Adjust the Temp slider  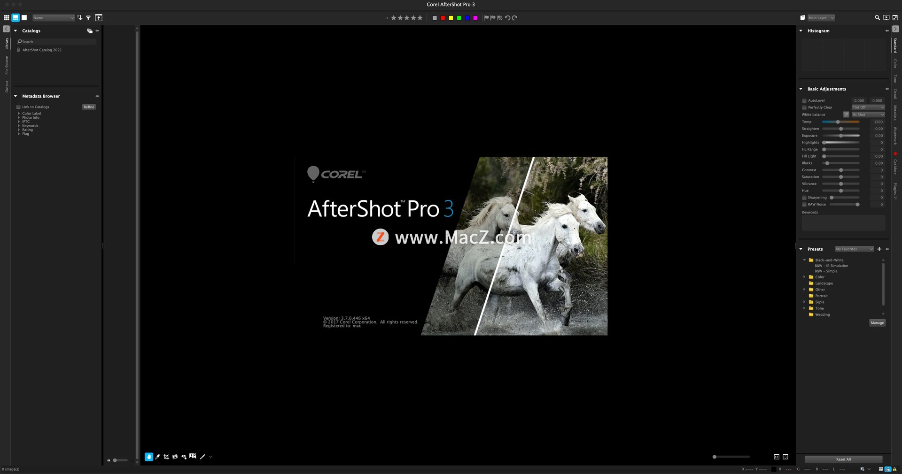click(x=841, y=122)
